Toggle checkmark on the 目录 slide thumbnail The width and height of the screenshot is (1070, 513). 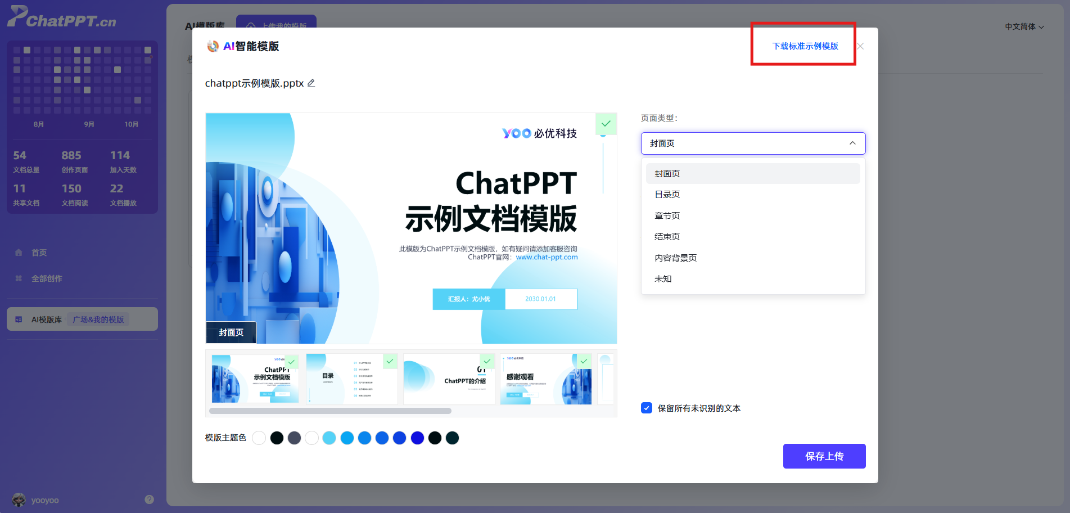(x=390, y=361)
